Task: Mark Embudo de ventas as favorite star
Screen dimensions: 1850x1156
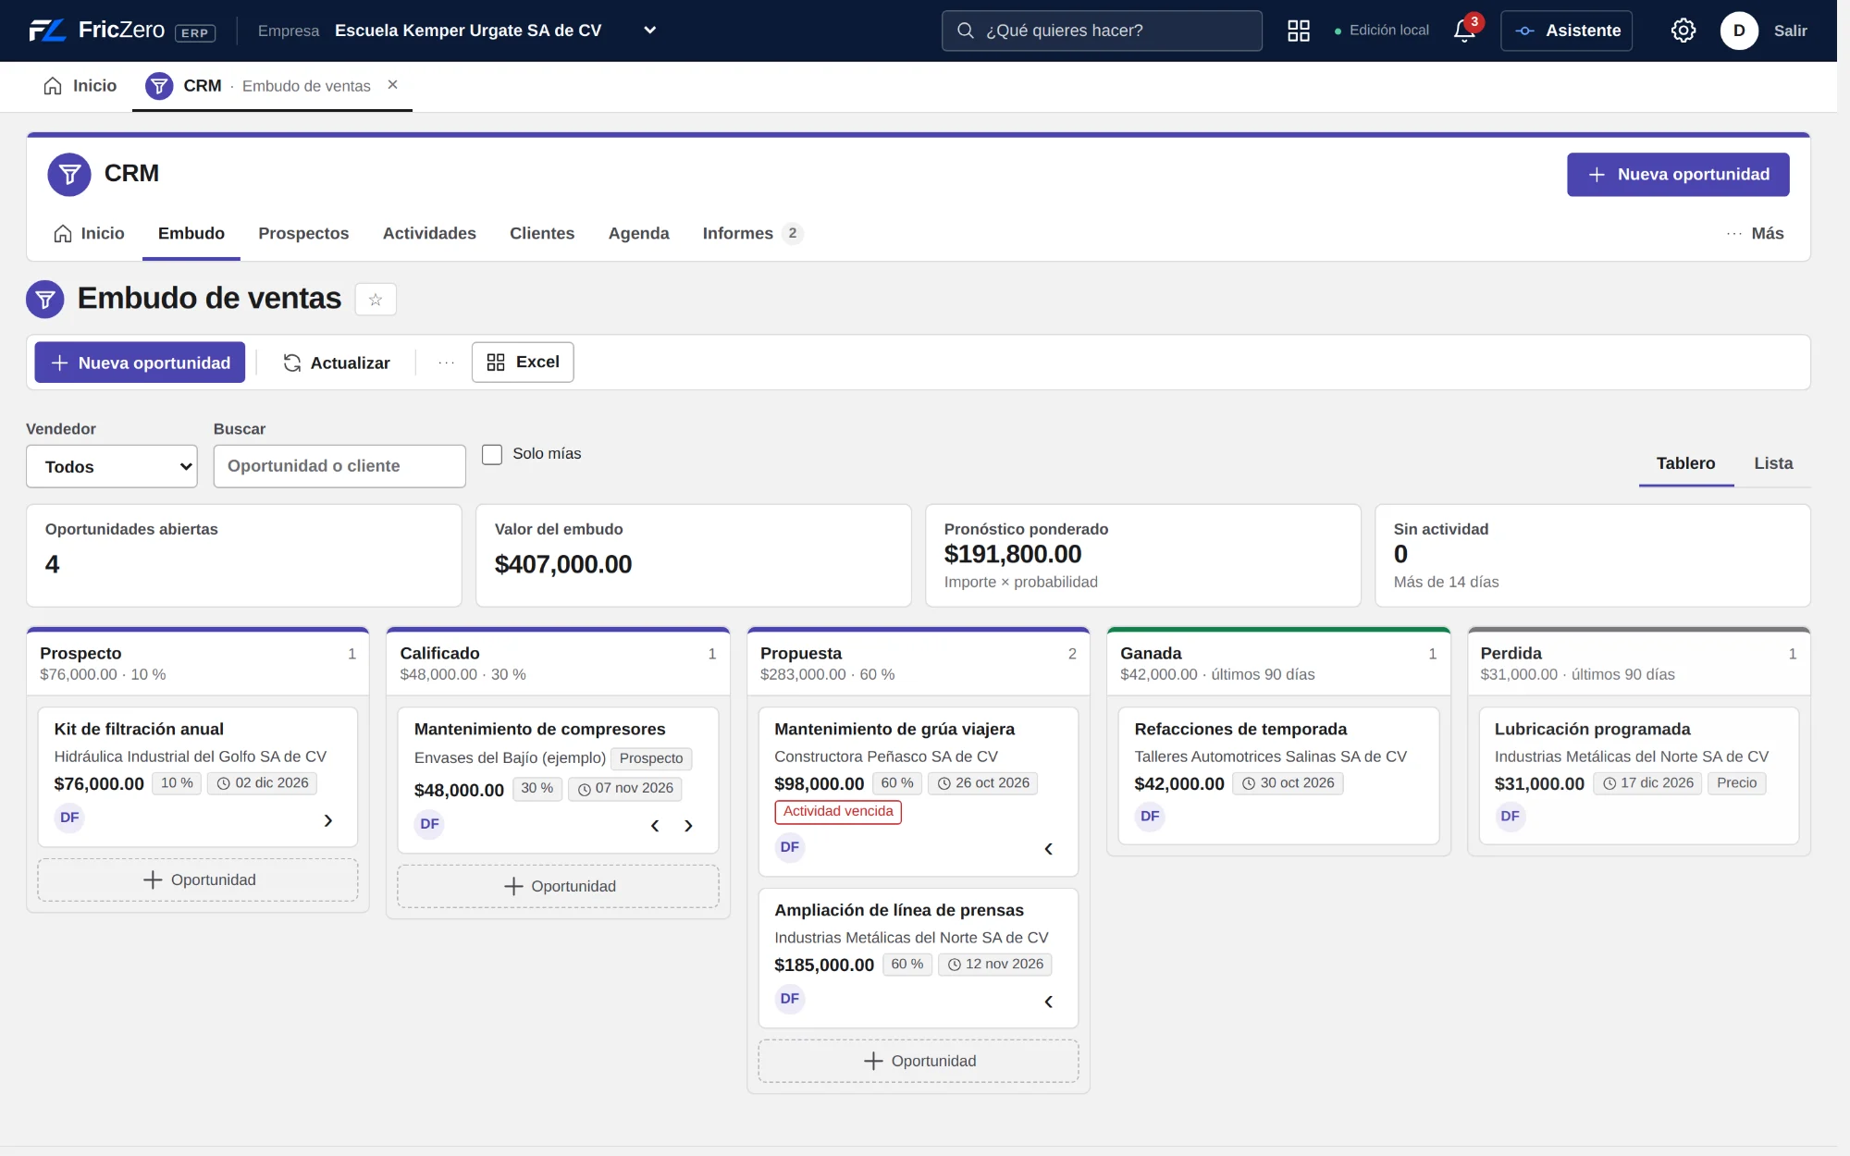Action: click(376, 300)
